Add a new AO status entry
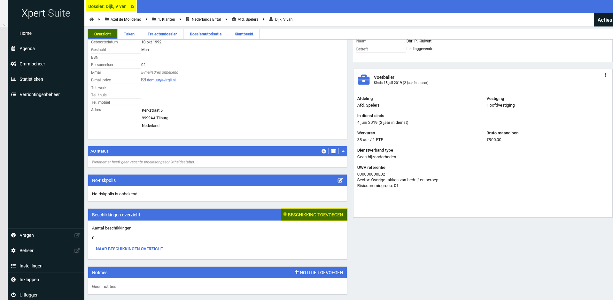This screenshot has width=613, height=300. point(324,151)
